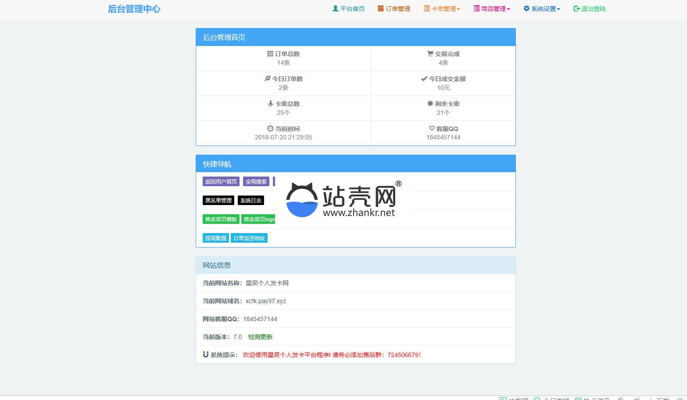The image size is (687, 400).
Task: Click the purple 返回用户首页 button
Action: pos(221,181)
